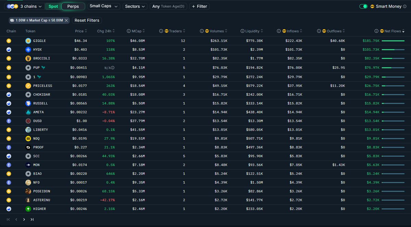Image resolution: width=411 pixels, height=227 pixels.
Task: Click the N/A info icon in PUP row
Action: (x=113, y=68)
